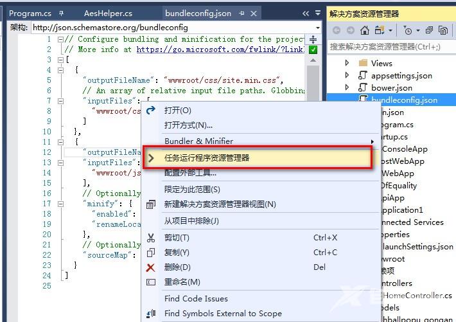Click the go.microsoft.com fwlink hyperlink
The width and height of the screenshot is (456, 322).
point(220,49)
